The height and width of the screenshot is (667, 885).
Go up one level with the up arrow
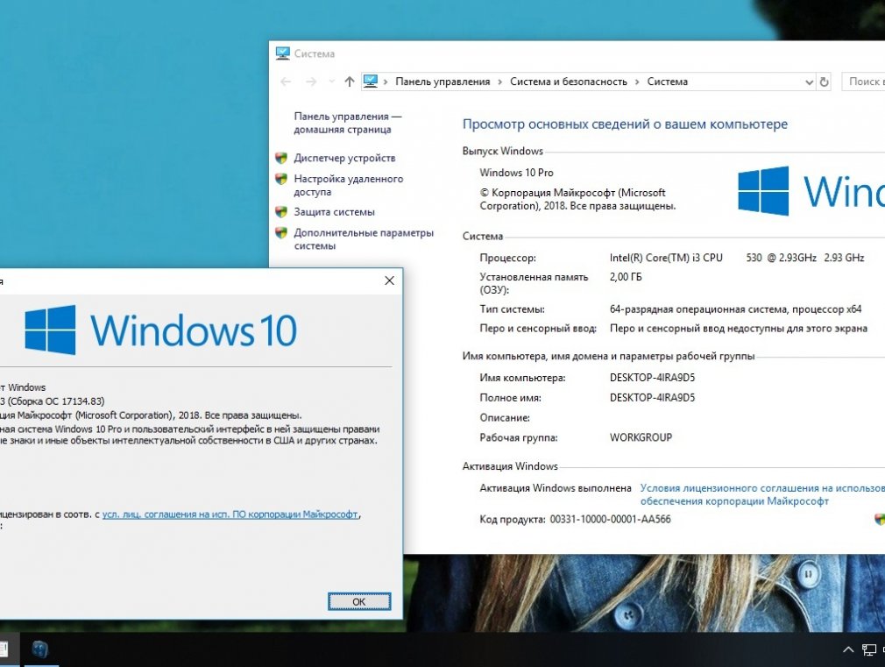tap(350, 82)
